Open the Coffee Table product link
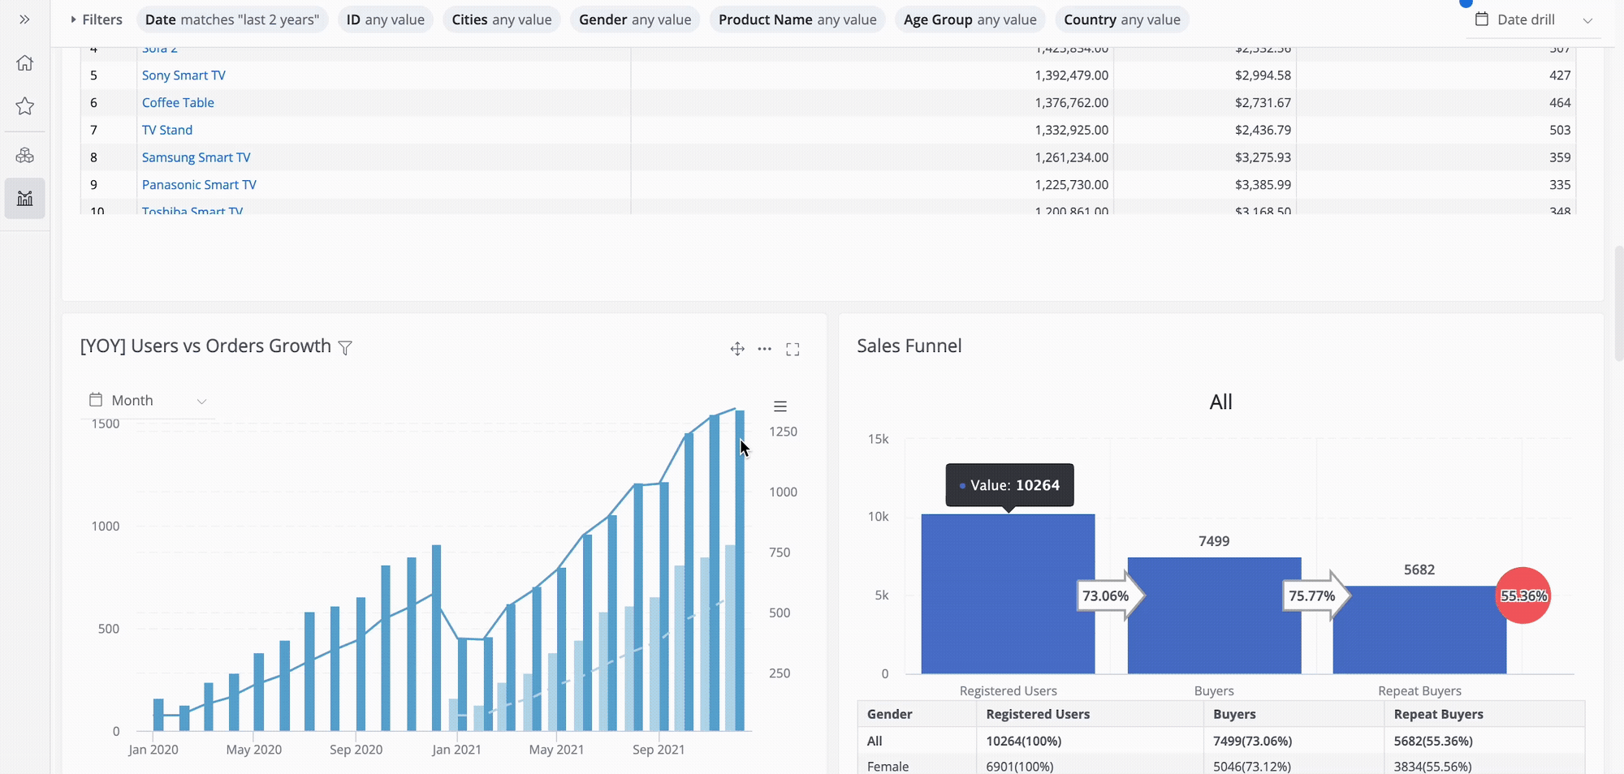Viewport: 1624px width, 774px height. [178, 103]
